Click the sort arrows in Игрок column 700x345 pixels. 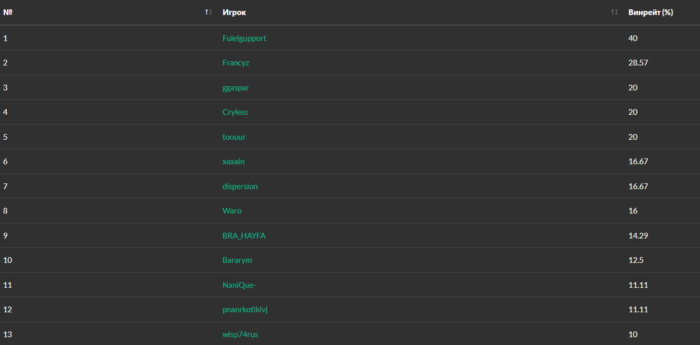pyautogui.click(x=614, y=12)
